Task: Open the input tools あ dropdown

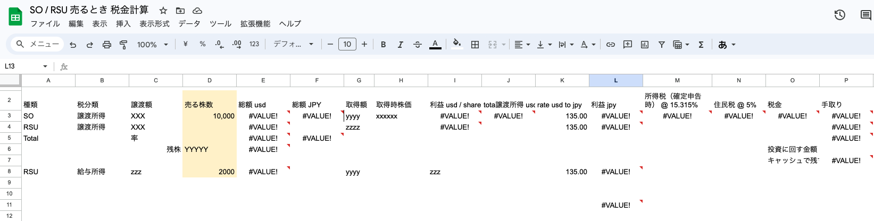Action: pos(727,45)
